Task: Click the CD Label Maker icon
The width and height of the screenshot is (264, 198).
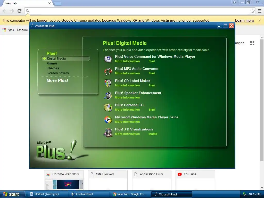Action: (x=108, y=83)
